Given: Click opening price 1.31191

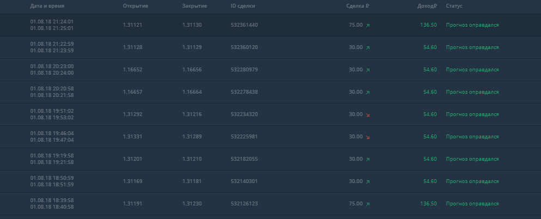Looking at the screenshot, I should (132, 204).
